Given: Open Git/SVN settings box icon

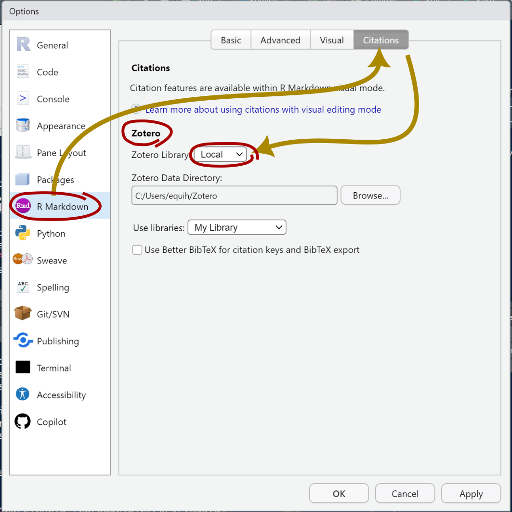Looking at the screenshot, I should (x=23, y=314).
